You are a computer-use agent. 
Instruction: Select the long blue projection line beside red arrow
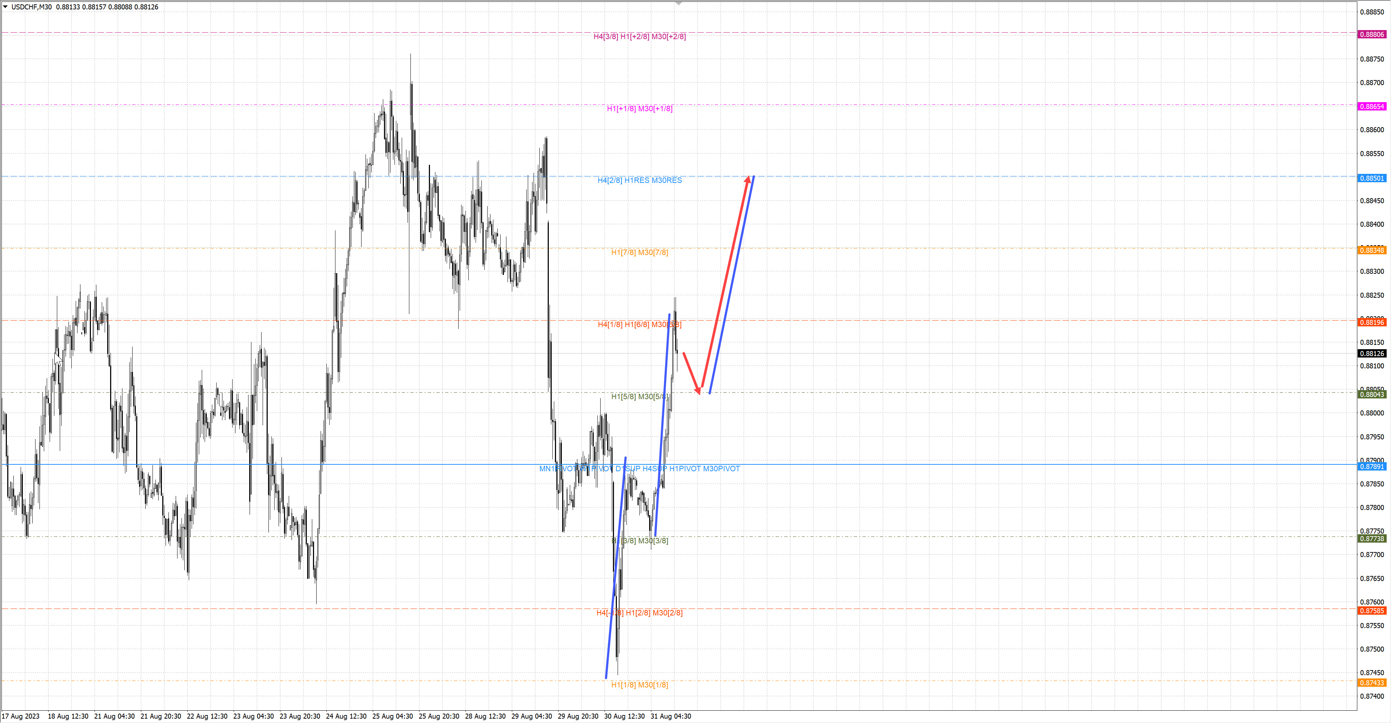point(732,285)
